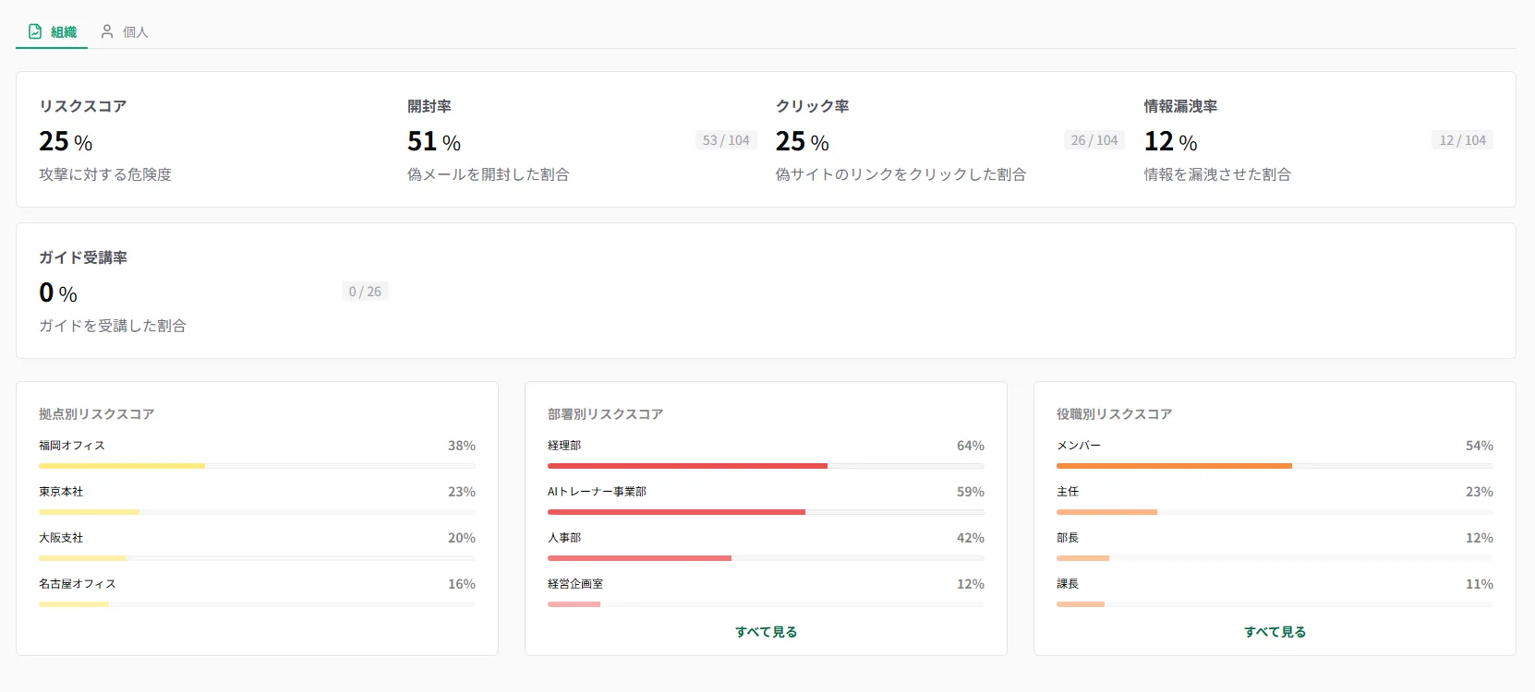Open すべて見る under 役職別リスクスコア
The height and width of the screenshot is (692, 1535).
[x=1275, y=632]
